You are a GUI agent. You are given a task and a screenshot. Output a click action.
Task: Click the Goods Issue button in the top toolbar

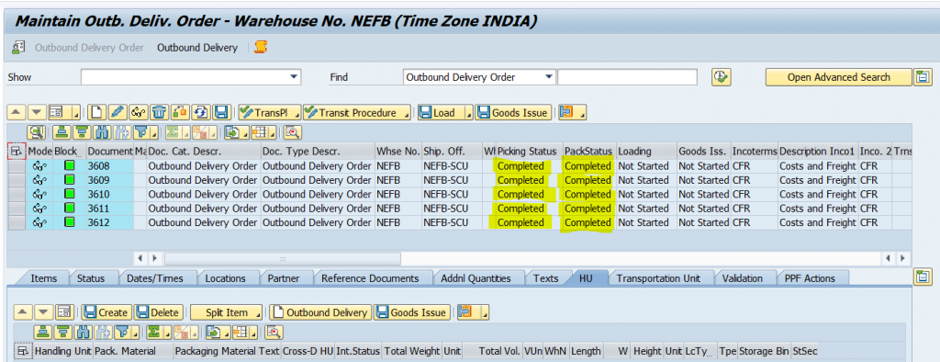tap(513, 112)
